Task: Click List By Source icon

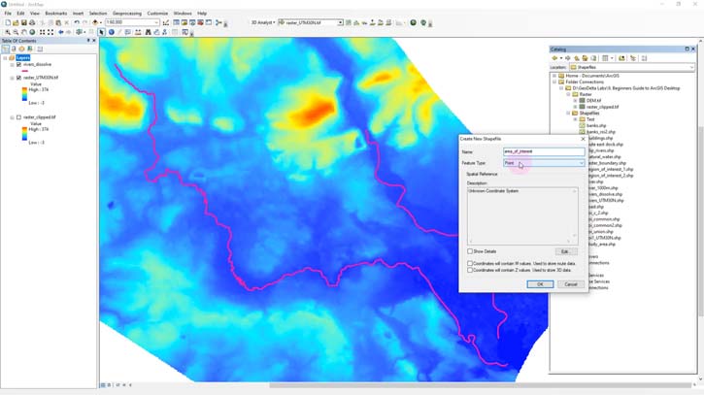Action: coord(14,49)
